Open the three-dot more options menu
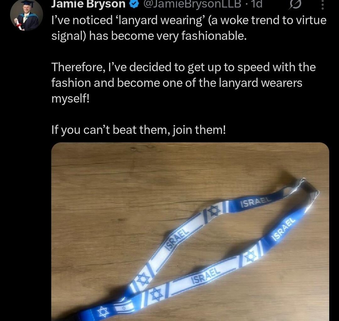This screenshot has height=321, width=339. tap(322, 4)
